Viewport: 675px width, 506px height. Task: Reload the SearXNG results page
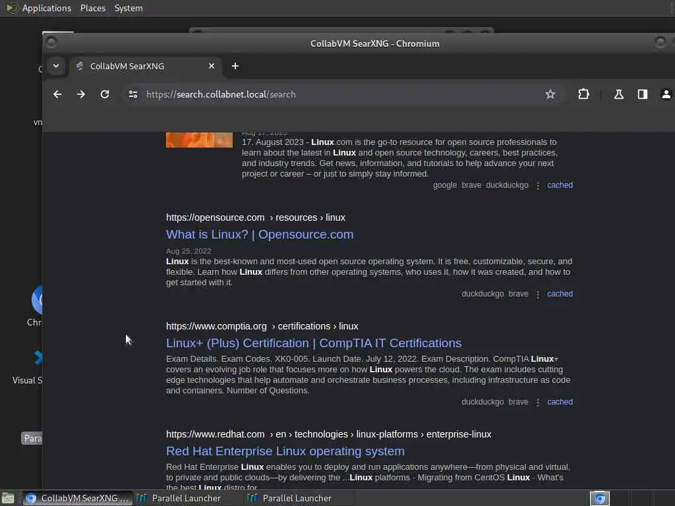click(105, 94)
